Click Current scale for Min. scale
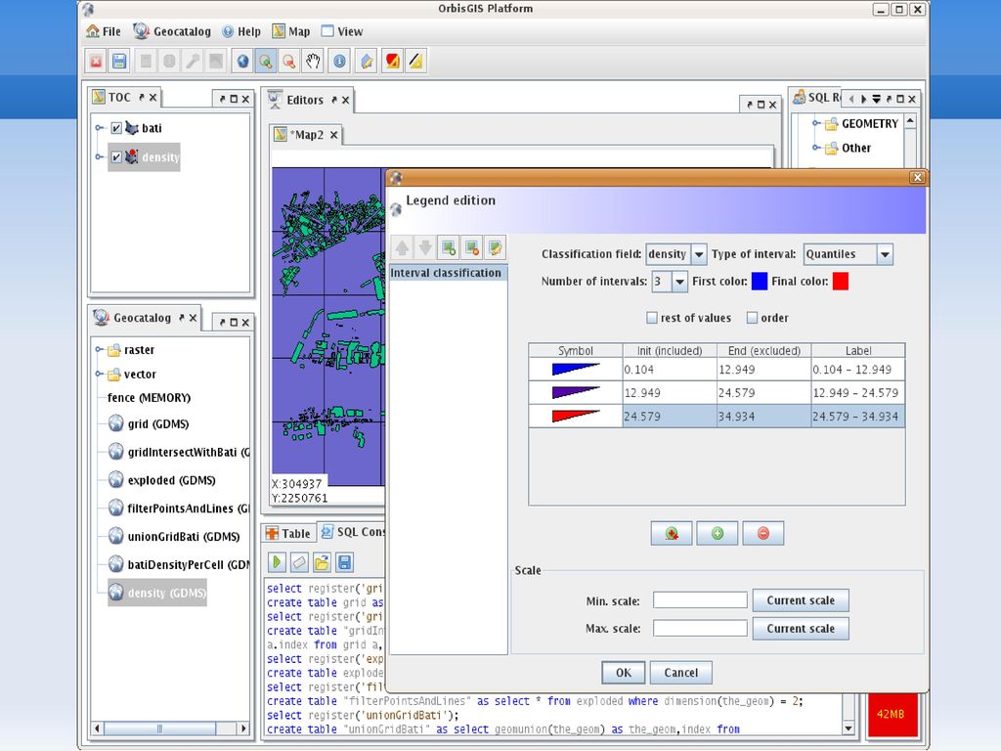This screenshot has width=1001, height=751. (x=801, y=600)
